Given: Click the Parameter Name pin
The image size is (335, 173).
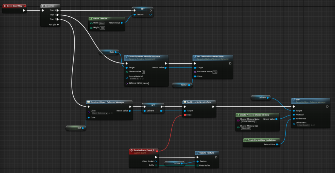Looking at the screenshot, I should 195,72.
